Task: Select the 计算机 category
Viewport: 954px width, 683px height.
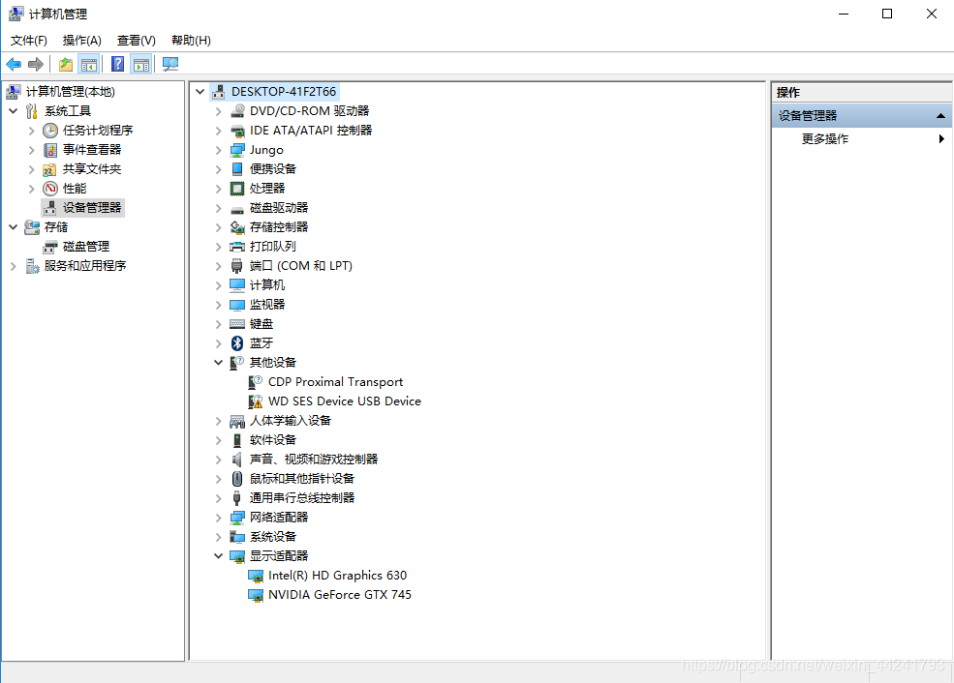Action: tap(267, 285)
